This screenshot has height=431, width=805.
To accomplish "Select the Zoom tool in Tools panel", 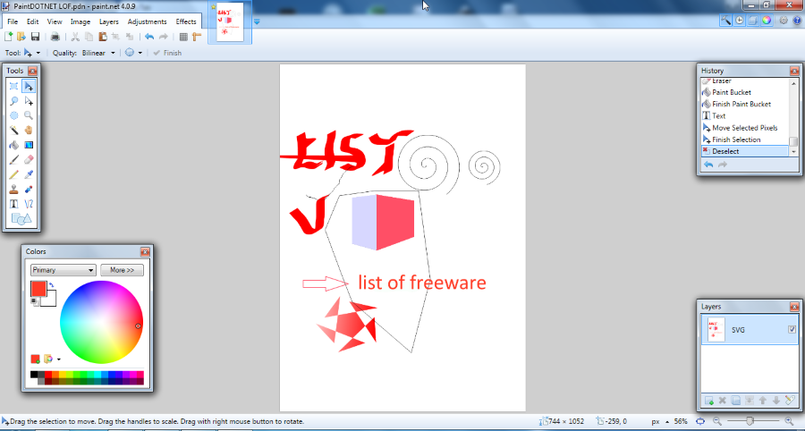I will [x=29, y=115].
